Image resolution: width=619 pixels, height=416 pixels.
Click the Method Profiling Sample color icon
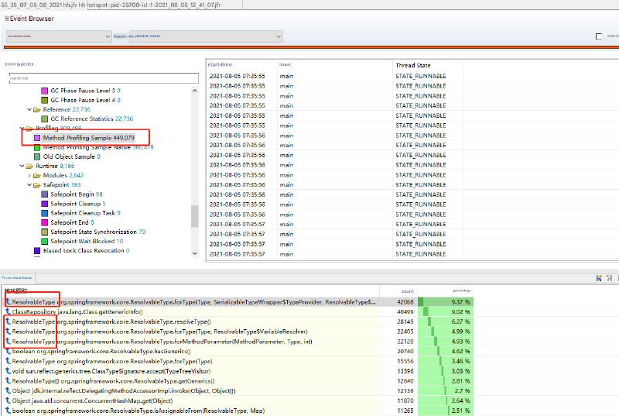coord(37,138)
